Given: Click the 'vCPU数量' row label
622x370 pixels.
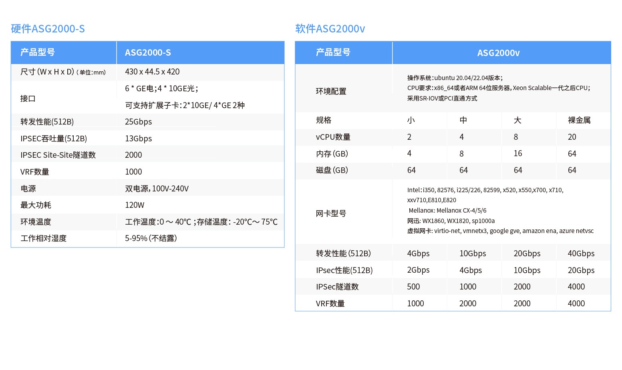Looking at the screenshot, I should 333,137.
